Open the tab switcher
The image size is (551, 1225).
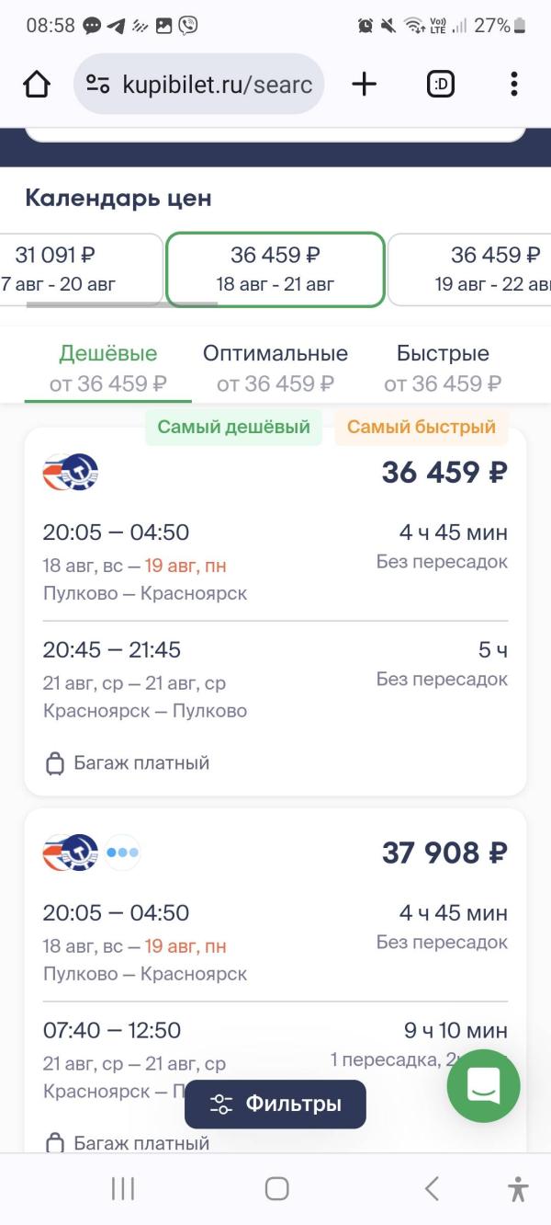point(441,85)
